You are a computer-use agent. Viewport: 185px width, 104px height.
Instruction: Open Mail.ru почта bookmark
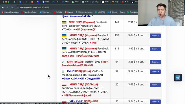pyautogui.click(x=84, y=12)
